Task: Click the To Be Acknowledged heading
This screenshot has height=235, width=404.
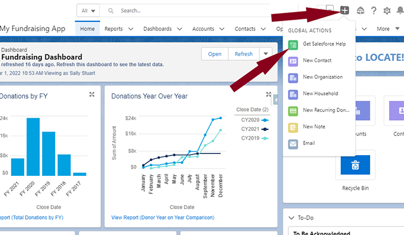Action: coord(322,233)
